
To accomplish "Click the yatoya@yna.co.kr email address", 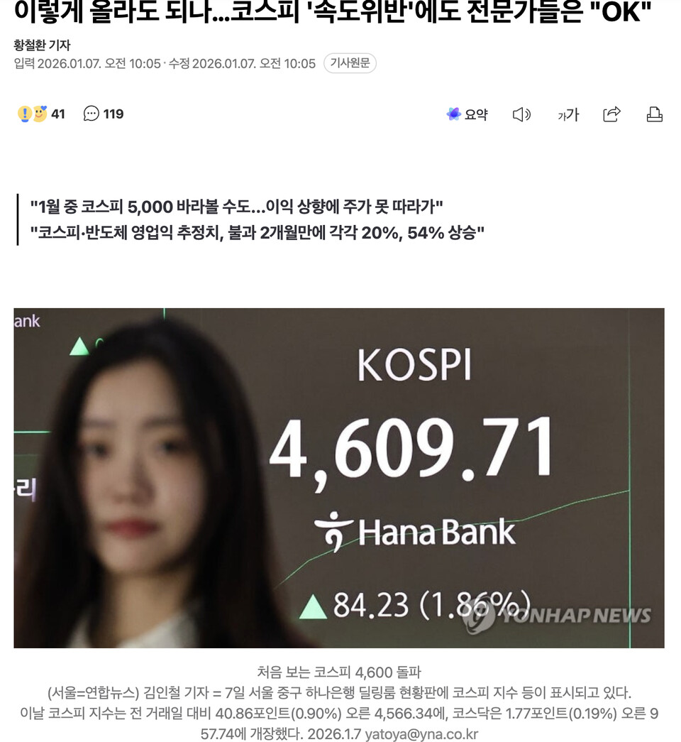I will pos(421,734).
